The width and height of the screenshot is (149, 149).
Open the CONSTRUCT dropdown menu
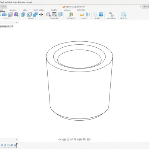tap(71, 18)
